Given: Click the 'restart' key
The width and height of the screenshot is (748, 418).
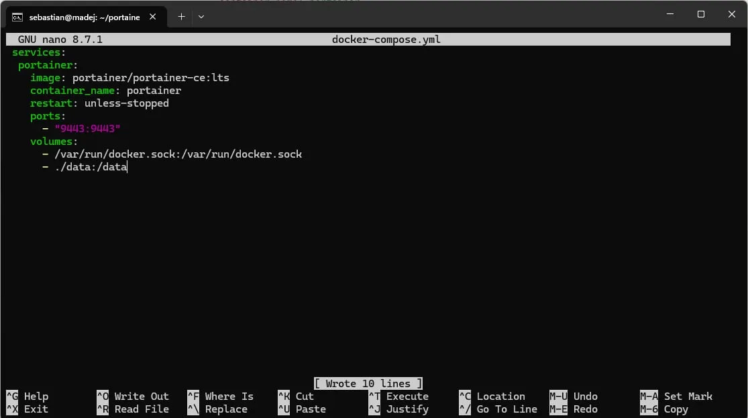Looking at the screenshot, I should pos(51,103).
